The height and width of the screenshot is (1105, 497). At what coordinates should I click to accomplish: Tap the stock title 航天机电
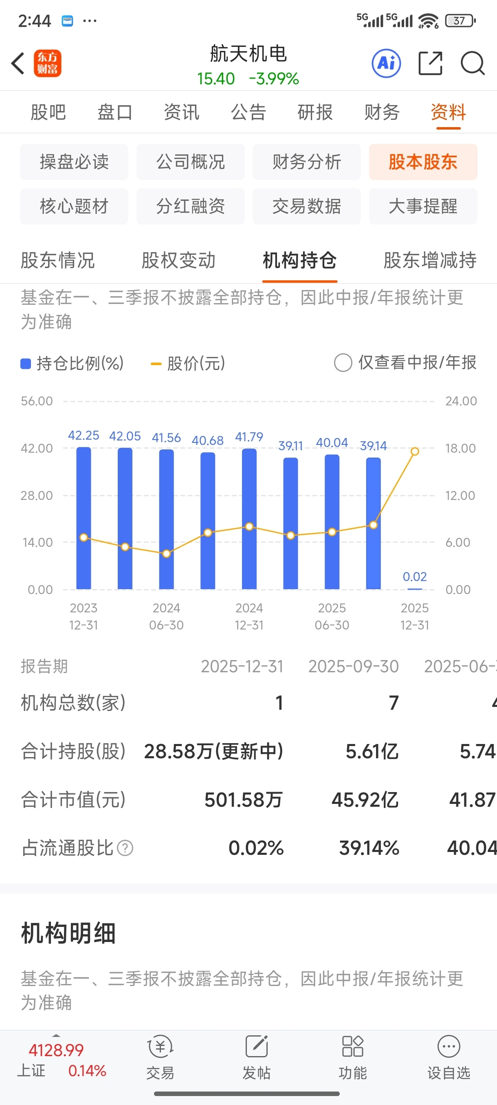pos(248,54)
